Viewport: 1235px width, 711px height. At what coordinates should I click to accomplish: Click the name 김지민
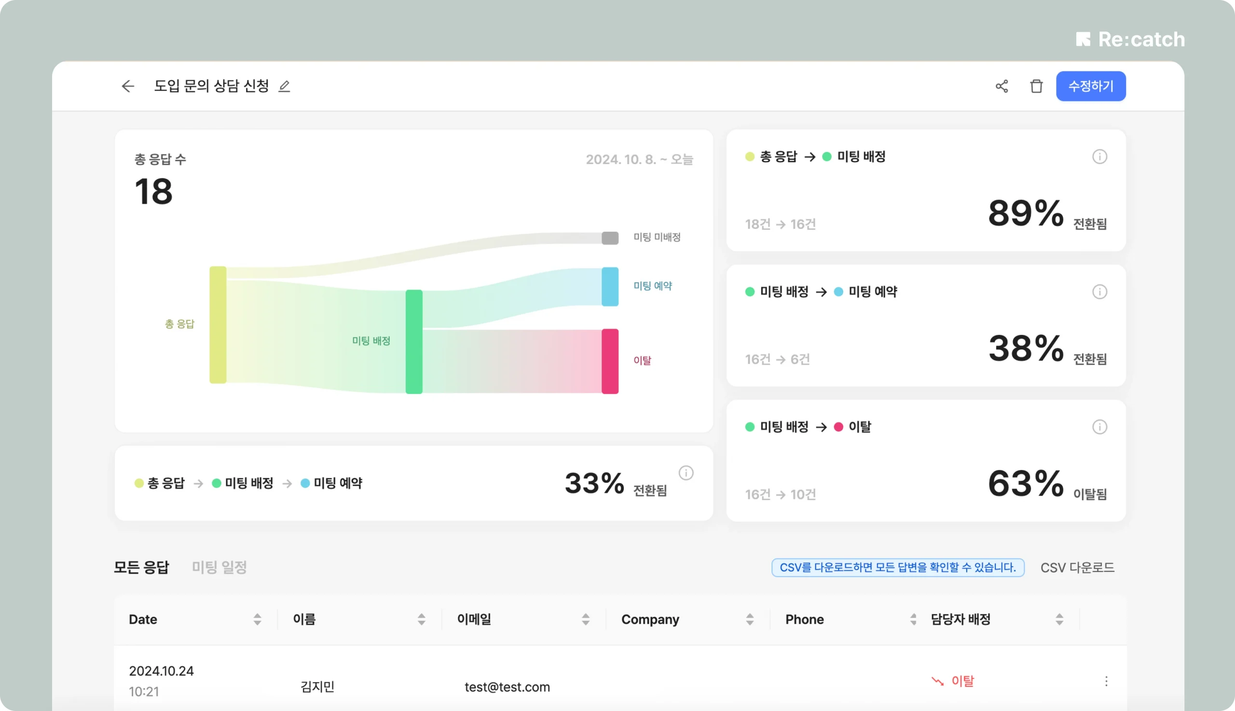tap(317, 687)
